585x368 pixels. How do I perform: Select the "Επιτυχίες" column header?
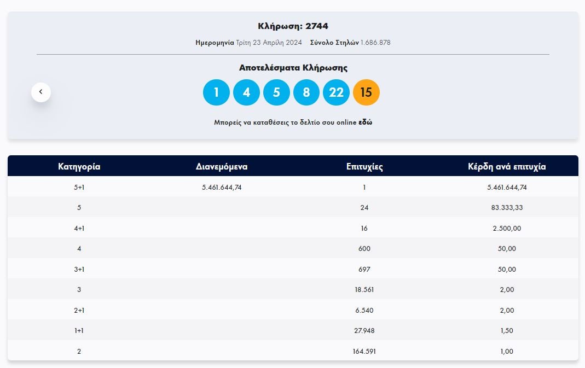[x=364, y=167]
